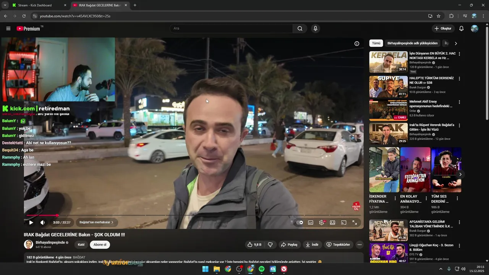489x275 pixels.
Task: Open Chrome extensions puzzle icon
Action: pyautogui.click(x=452, y=16)
